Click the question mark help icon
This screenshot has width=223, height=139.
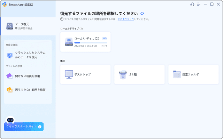coord(62,19)
